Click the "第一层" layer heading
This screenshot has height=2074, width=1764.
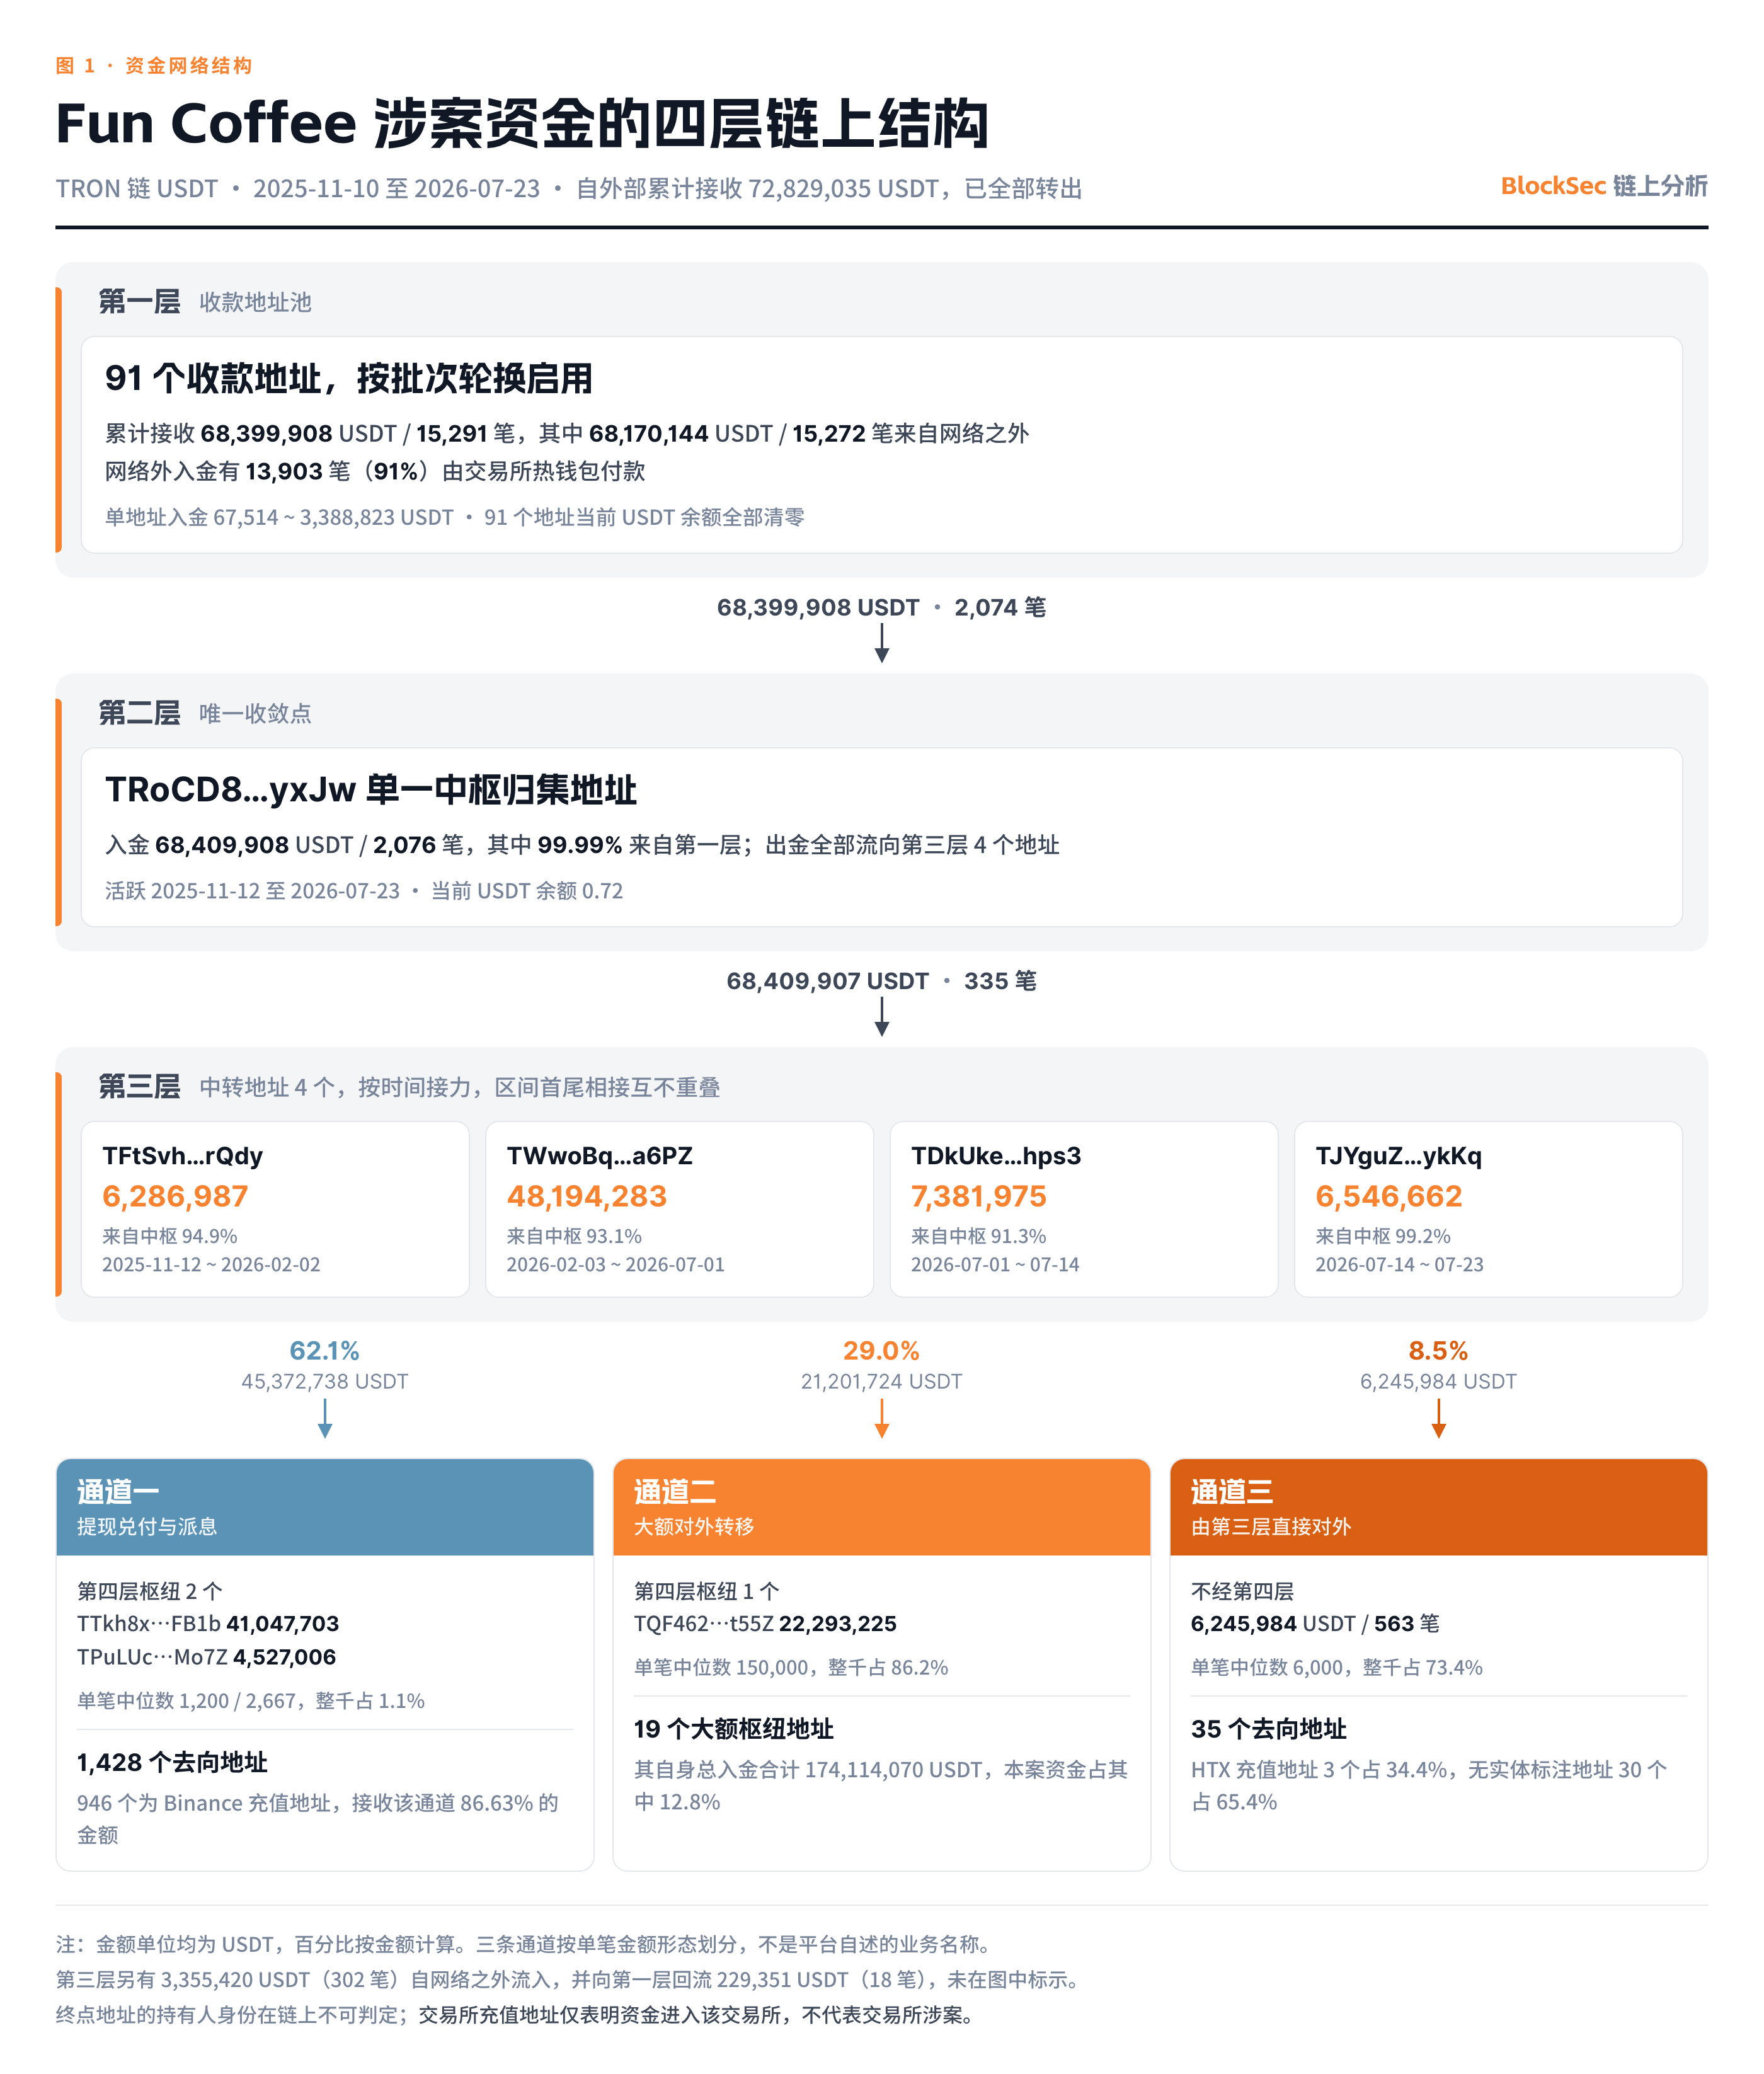pos(139,301)
